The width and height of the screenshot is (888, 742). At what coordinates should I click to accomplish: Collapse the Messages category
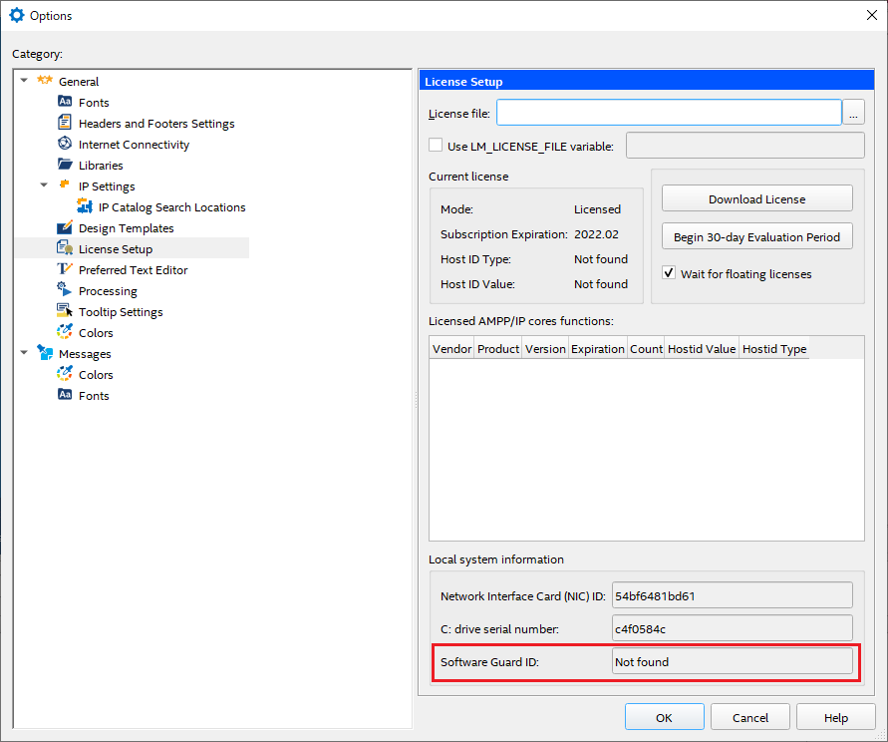tap(23, 353)
